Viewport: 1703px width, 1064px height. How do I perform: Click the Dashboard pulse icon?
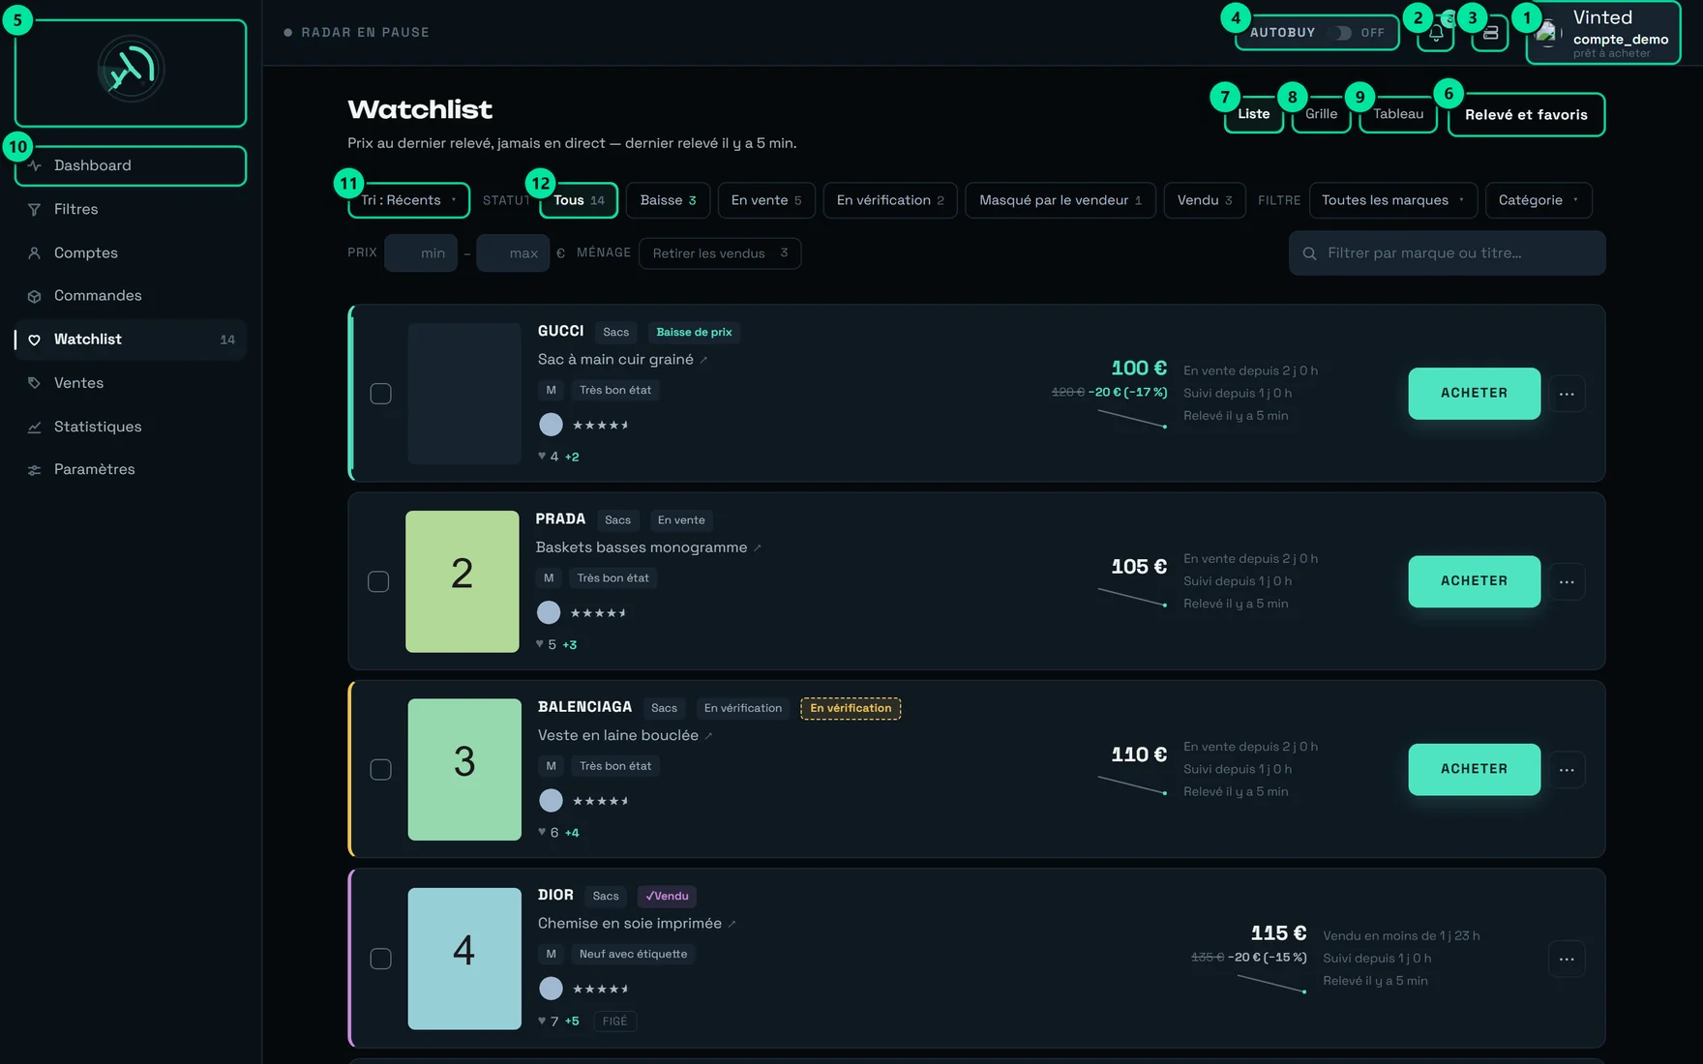(x=34, y=165)
